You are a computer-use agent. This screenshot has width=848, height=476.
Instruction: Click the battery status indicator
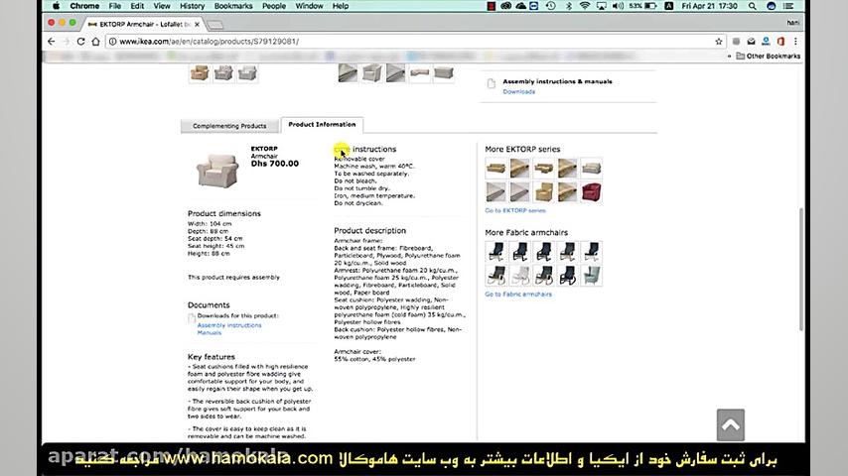pos(643,6)
